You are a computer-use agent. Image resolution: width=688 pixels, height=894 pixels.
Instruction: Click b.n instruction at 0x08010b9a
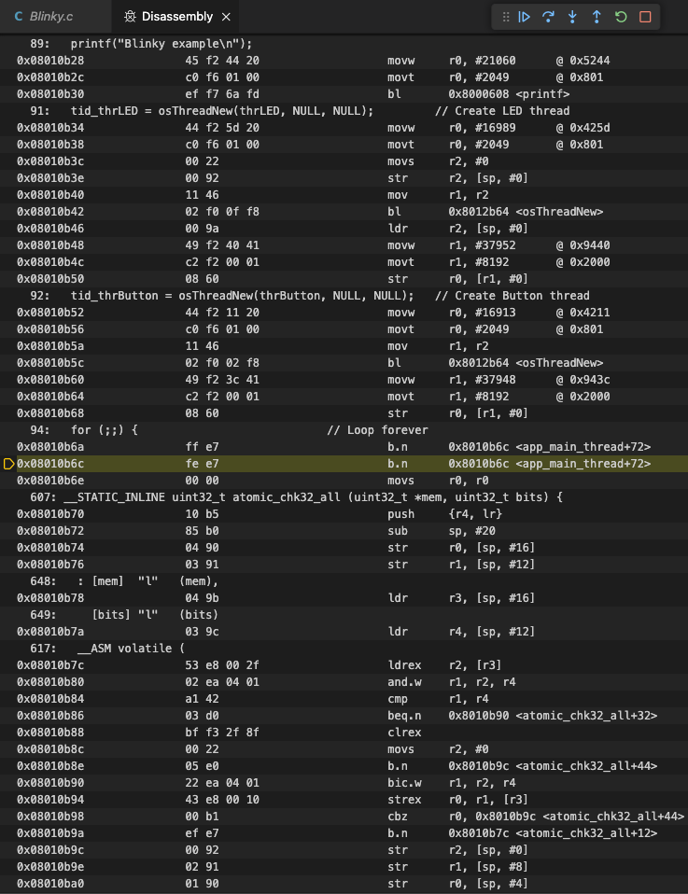coord(344,833)
